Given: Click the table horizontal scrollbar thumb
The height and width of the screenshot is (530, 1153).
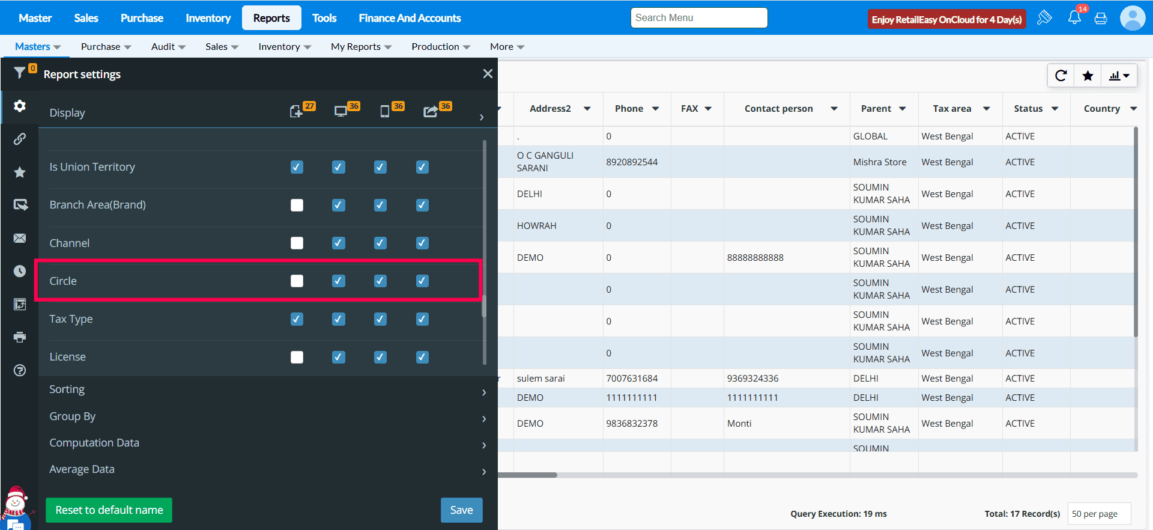Looking at the screenshot, I should point(527,475).
